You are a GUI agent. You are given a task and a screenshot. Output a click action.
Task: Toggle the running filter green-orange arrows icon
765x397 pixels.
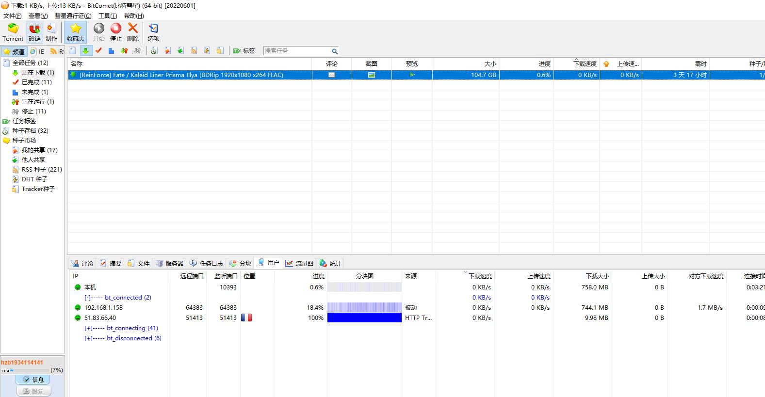(x=124, y=51)
